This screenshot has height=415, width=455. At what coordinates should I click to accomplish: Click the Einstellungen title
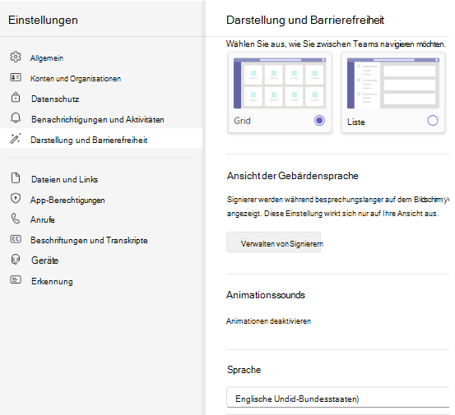click(x=43, y=20)
